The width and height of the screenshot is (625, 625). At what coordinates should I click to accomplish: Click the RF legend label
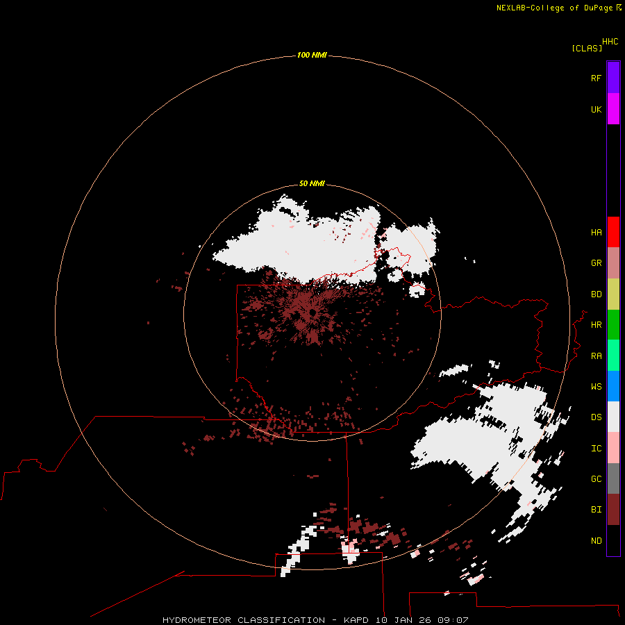click(x=597, y=78)
